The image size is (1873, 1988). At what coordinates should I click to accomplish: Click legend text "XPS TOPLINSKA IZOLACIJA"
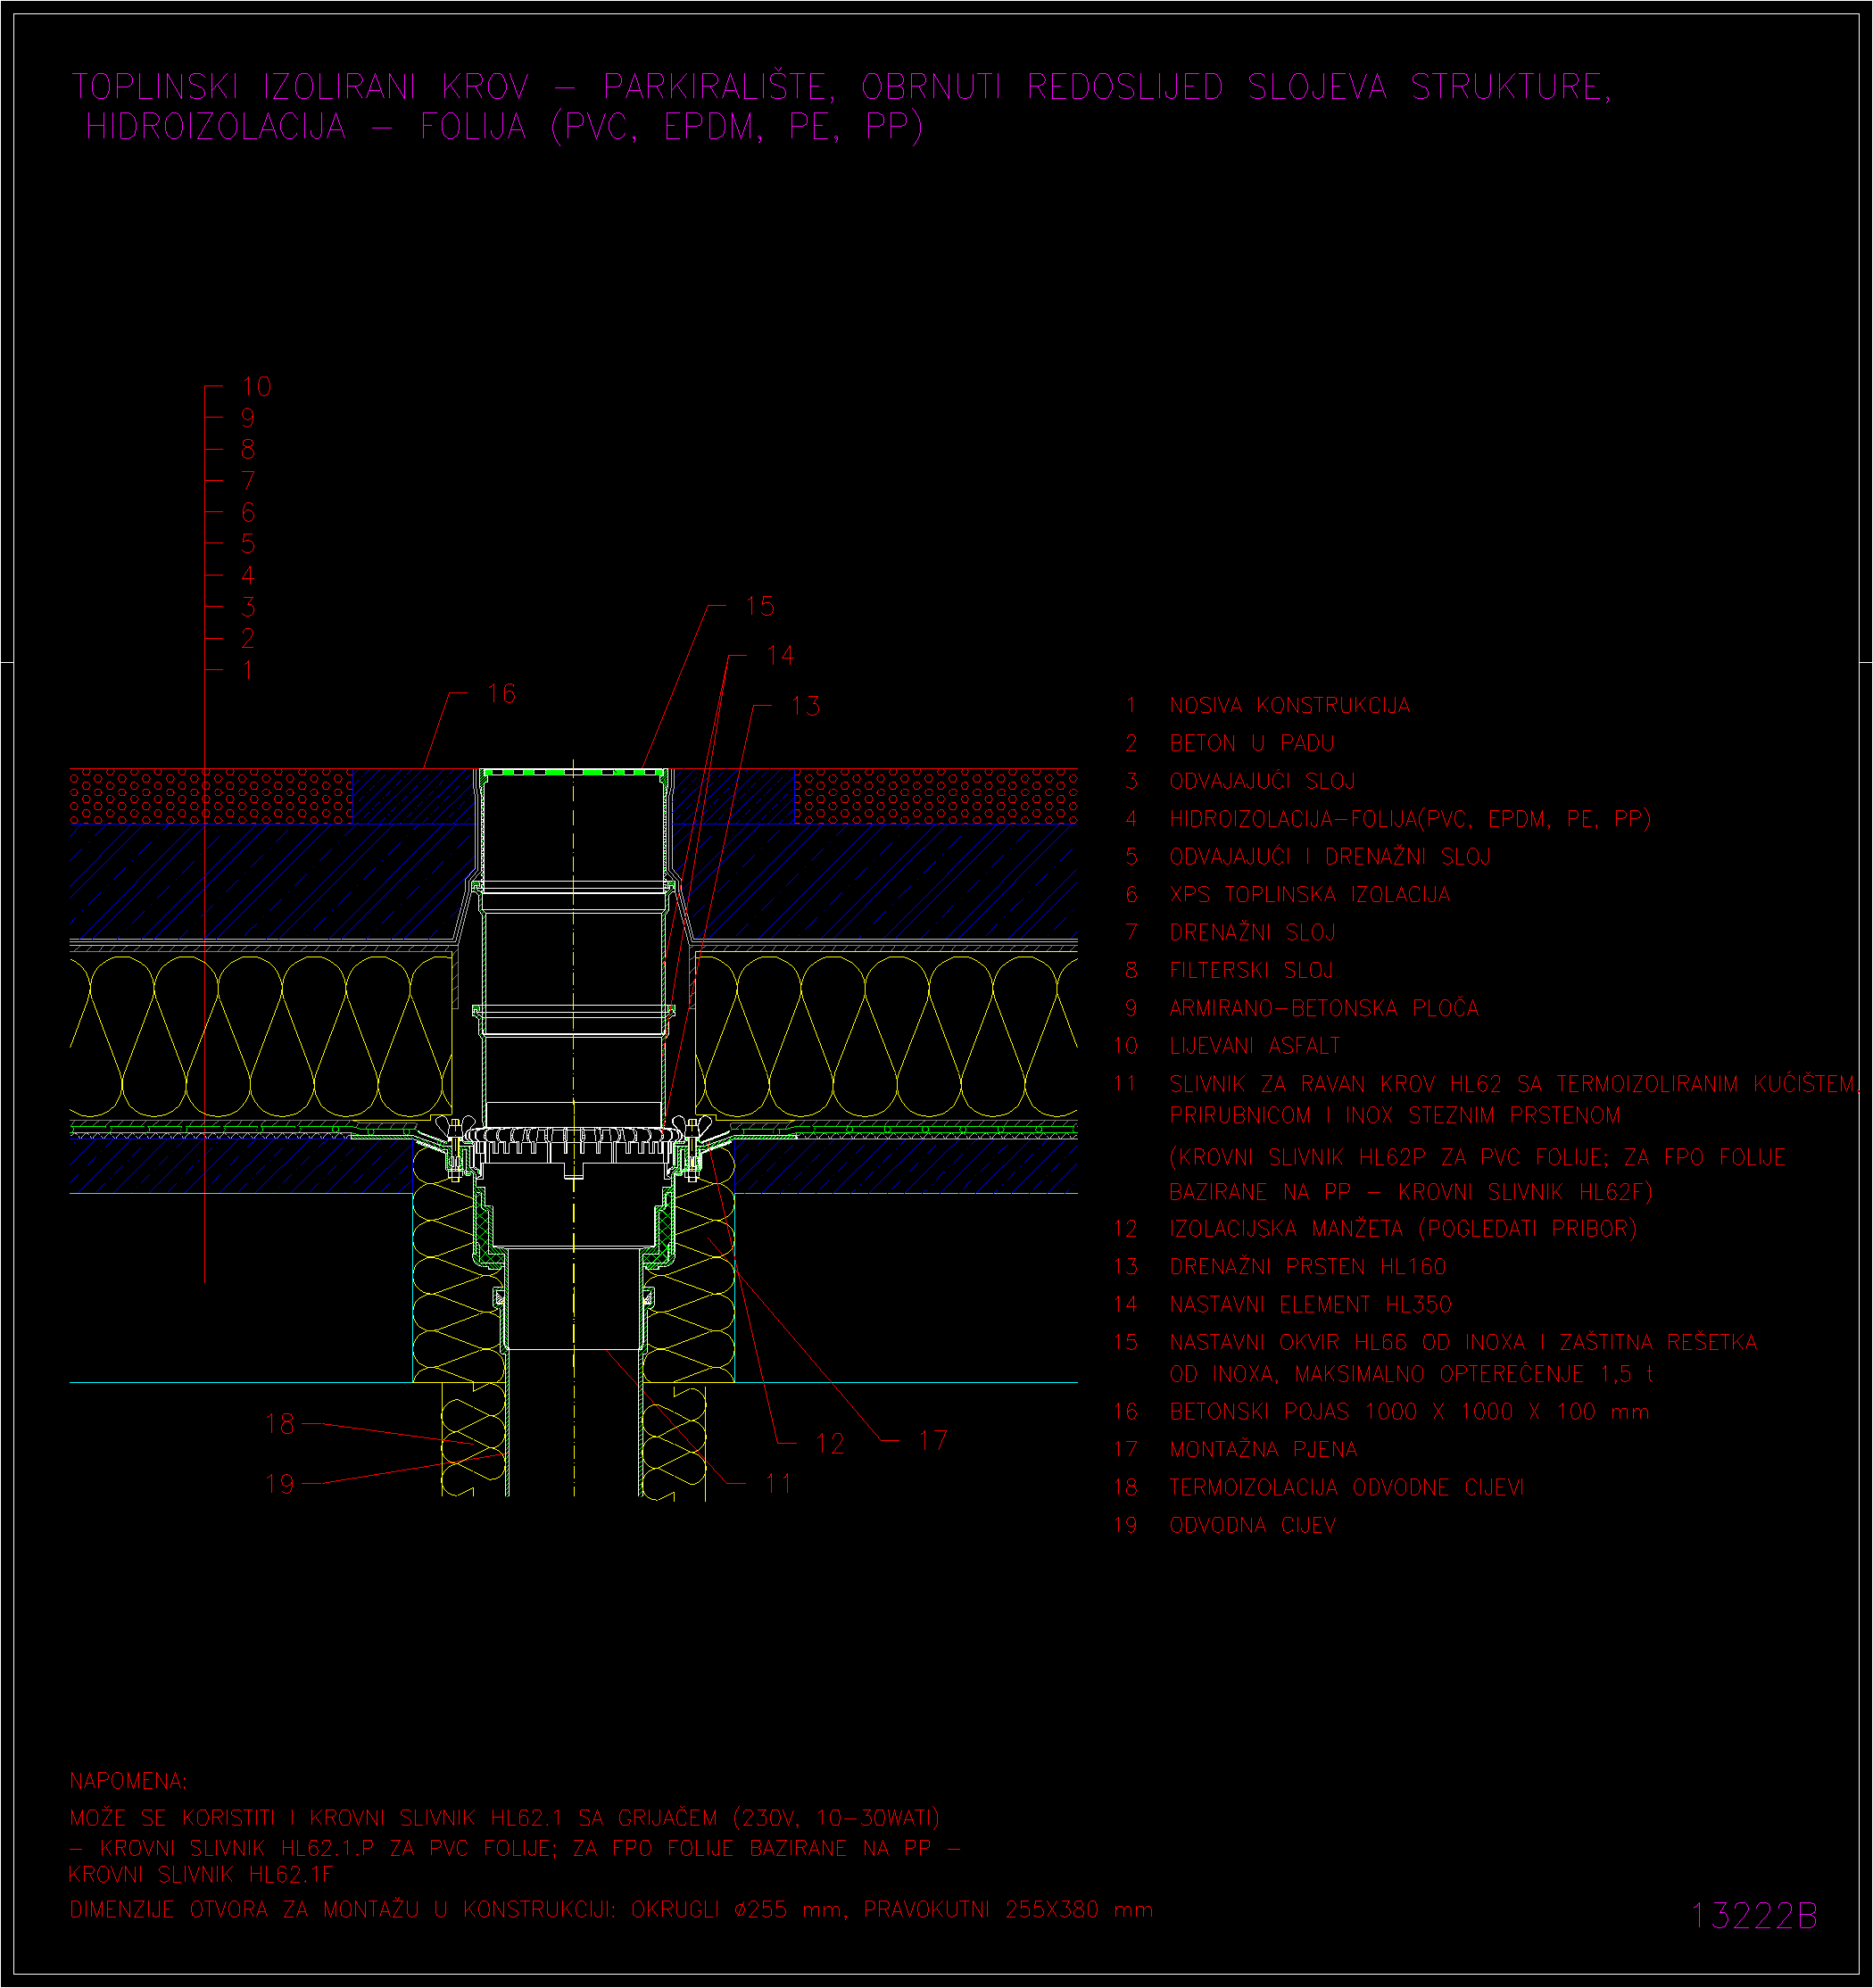[x=1310, y=895]
